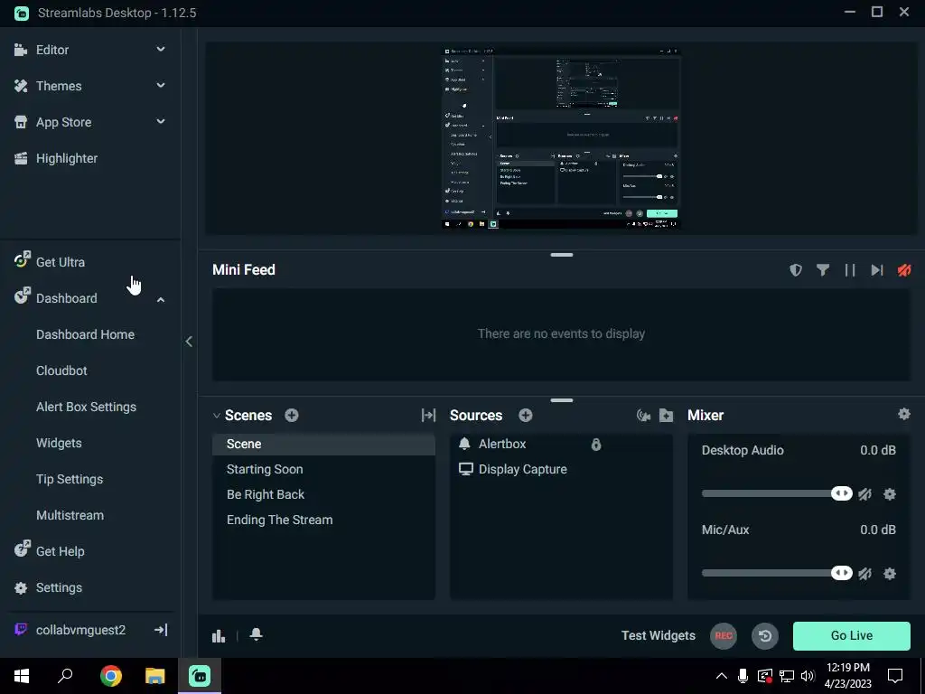
Task: Click the Test Widgets button
Action: [659, 635]
